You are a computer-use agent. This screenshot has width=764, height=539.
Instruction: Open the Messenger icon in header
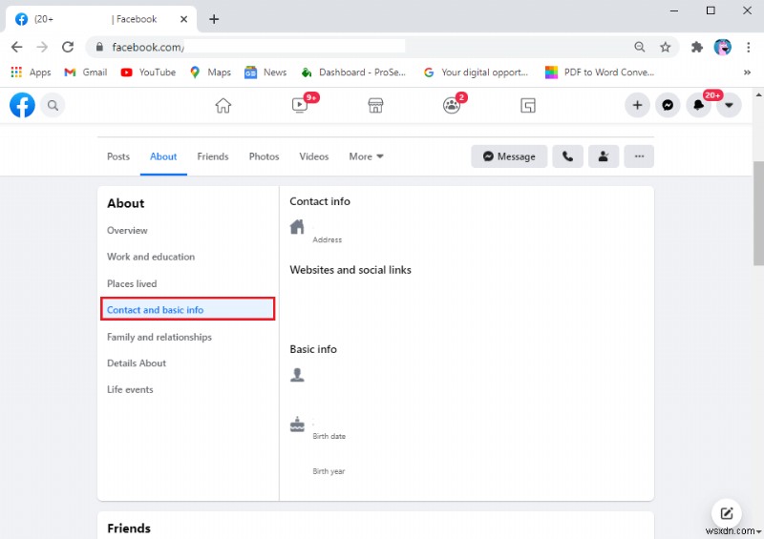pos(668,105)
